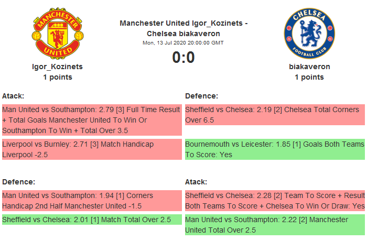Select the Sheffield vs Chelsea 2.19 corners bet
The width and height of the screenshot is (367, 241).
[275, 115]
